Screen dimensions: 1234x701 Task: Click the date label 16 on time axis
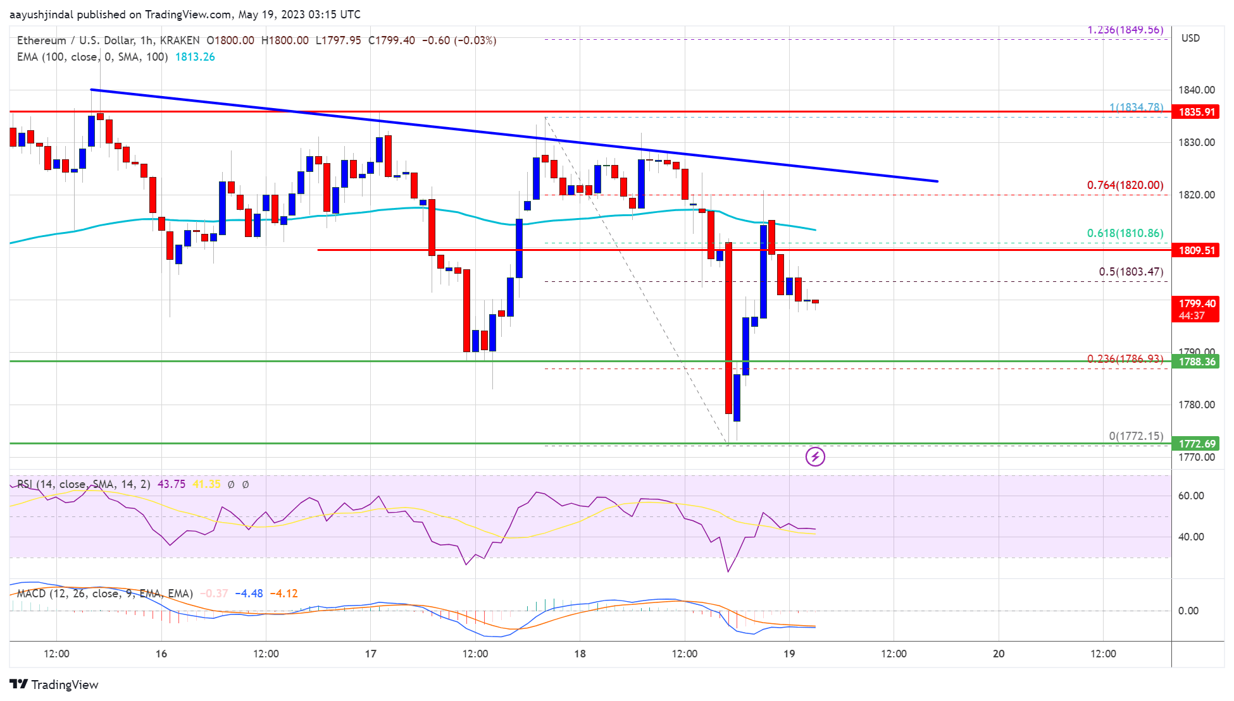161,654
